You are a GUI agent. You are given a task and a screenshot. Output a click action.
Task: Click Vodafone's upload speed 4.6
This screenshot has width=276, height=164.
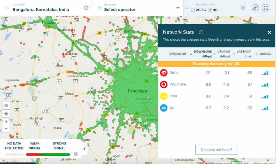[x=226, y=84]
